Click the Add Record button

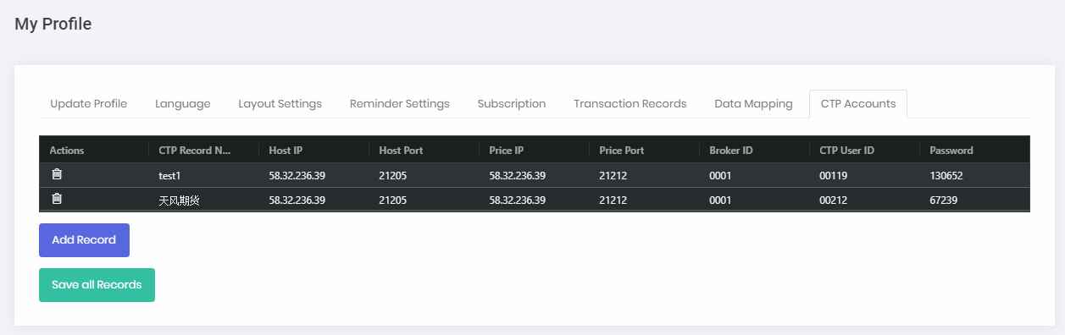click(84, 240)
